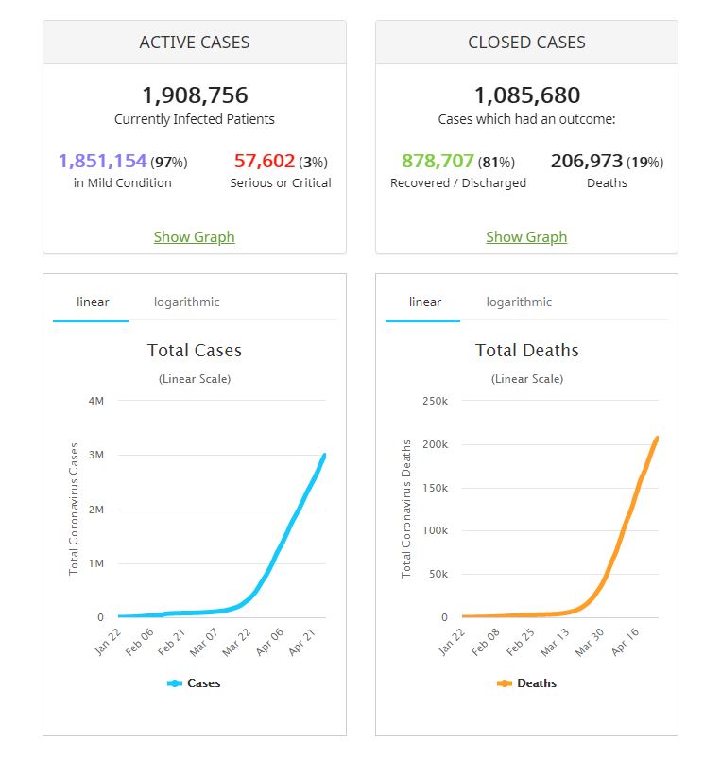Click the top end of orange deaths curve
This screenshot has height=760, width=721.
click(656, 438)
